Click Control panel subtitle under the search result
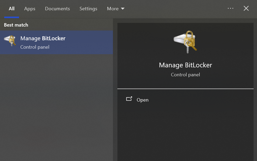The width and height of the screenshot is (257, 161). pos(35,47)
